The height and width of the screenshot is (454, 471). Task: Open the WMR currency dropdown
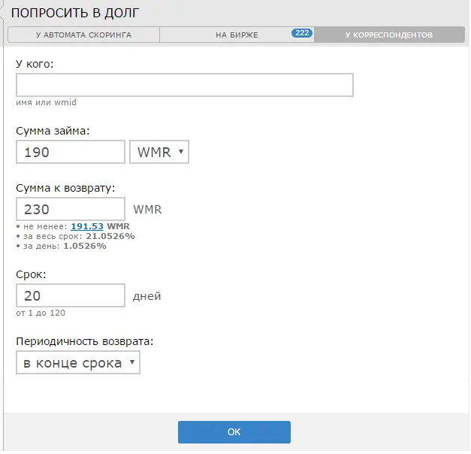tap(159, 152)
